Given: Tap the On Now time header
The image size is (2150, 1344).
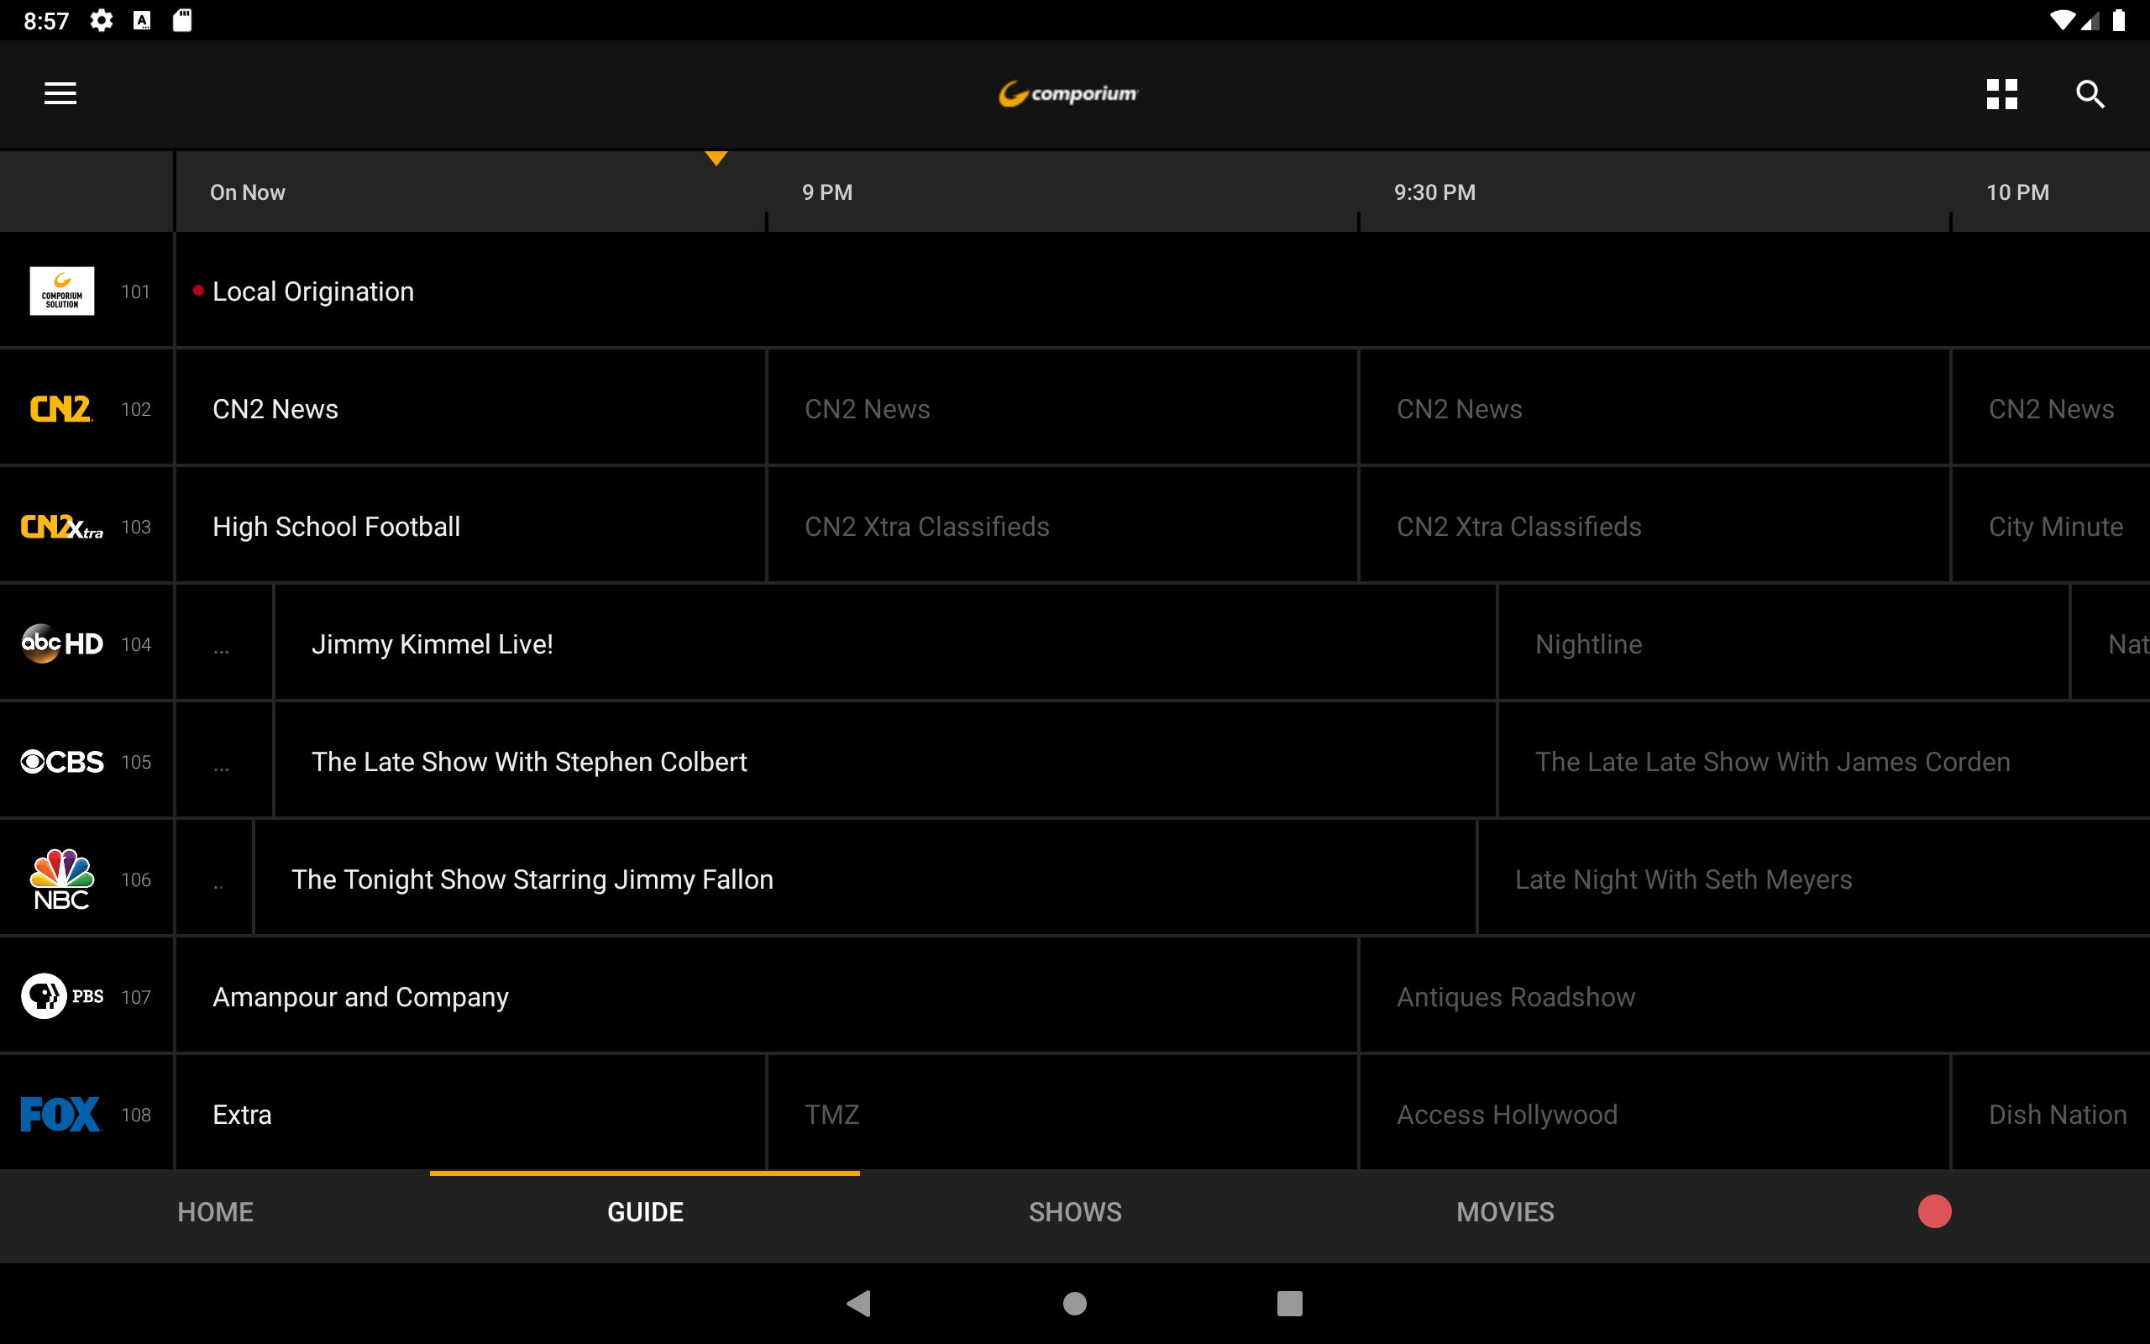Looking at the screenshot, I should pyautogui.click(x=247, y=192).
